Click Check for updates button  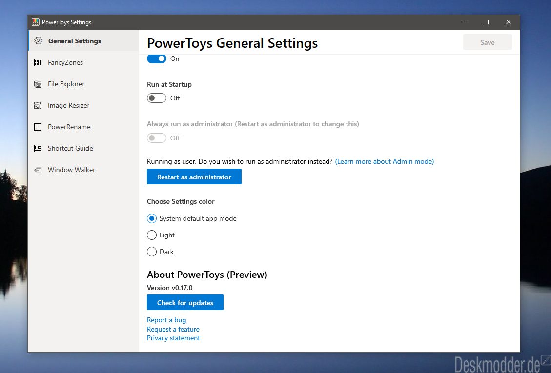click(185, 302)
